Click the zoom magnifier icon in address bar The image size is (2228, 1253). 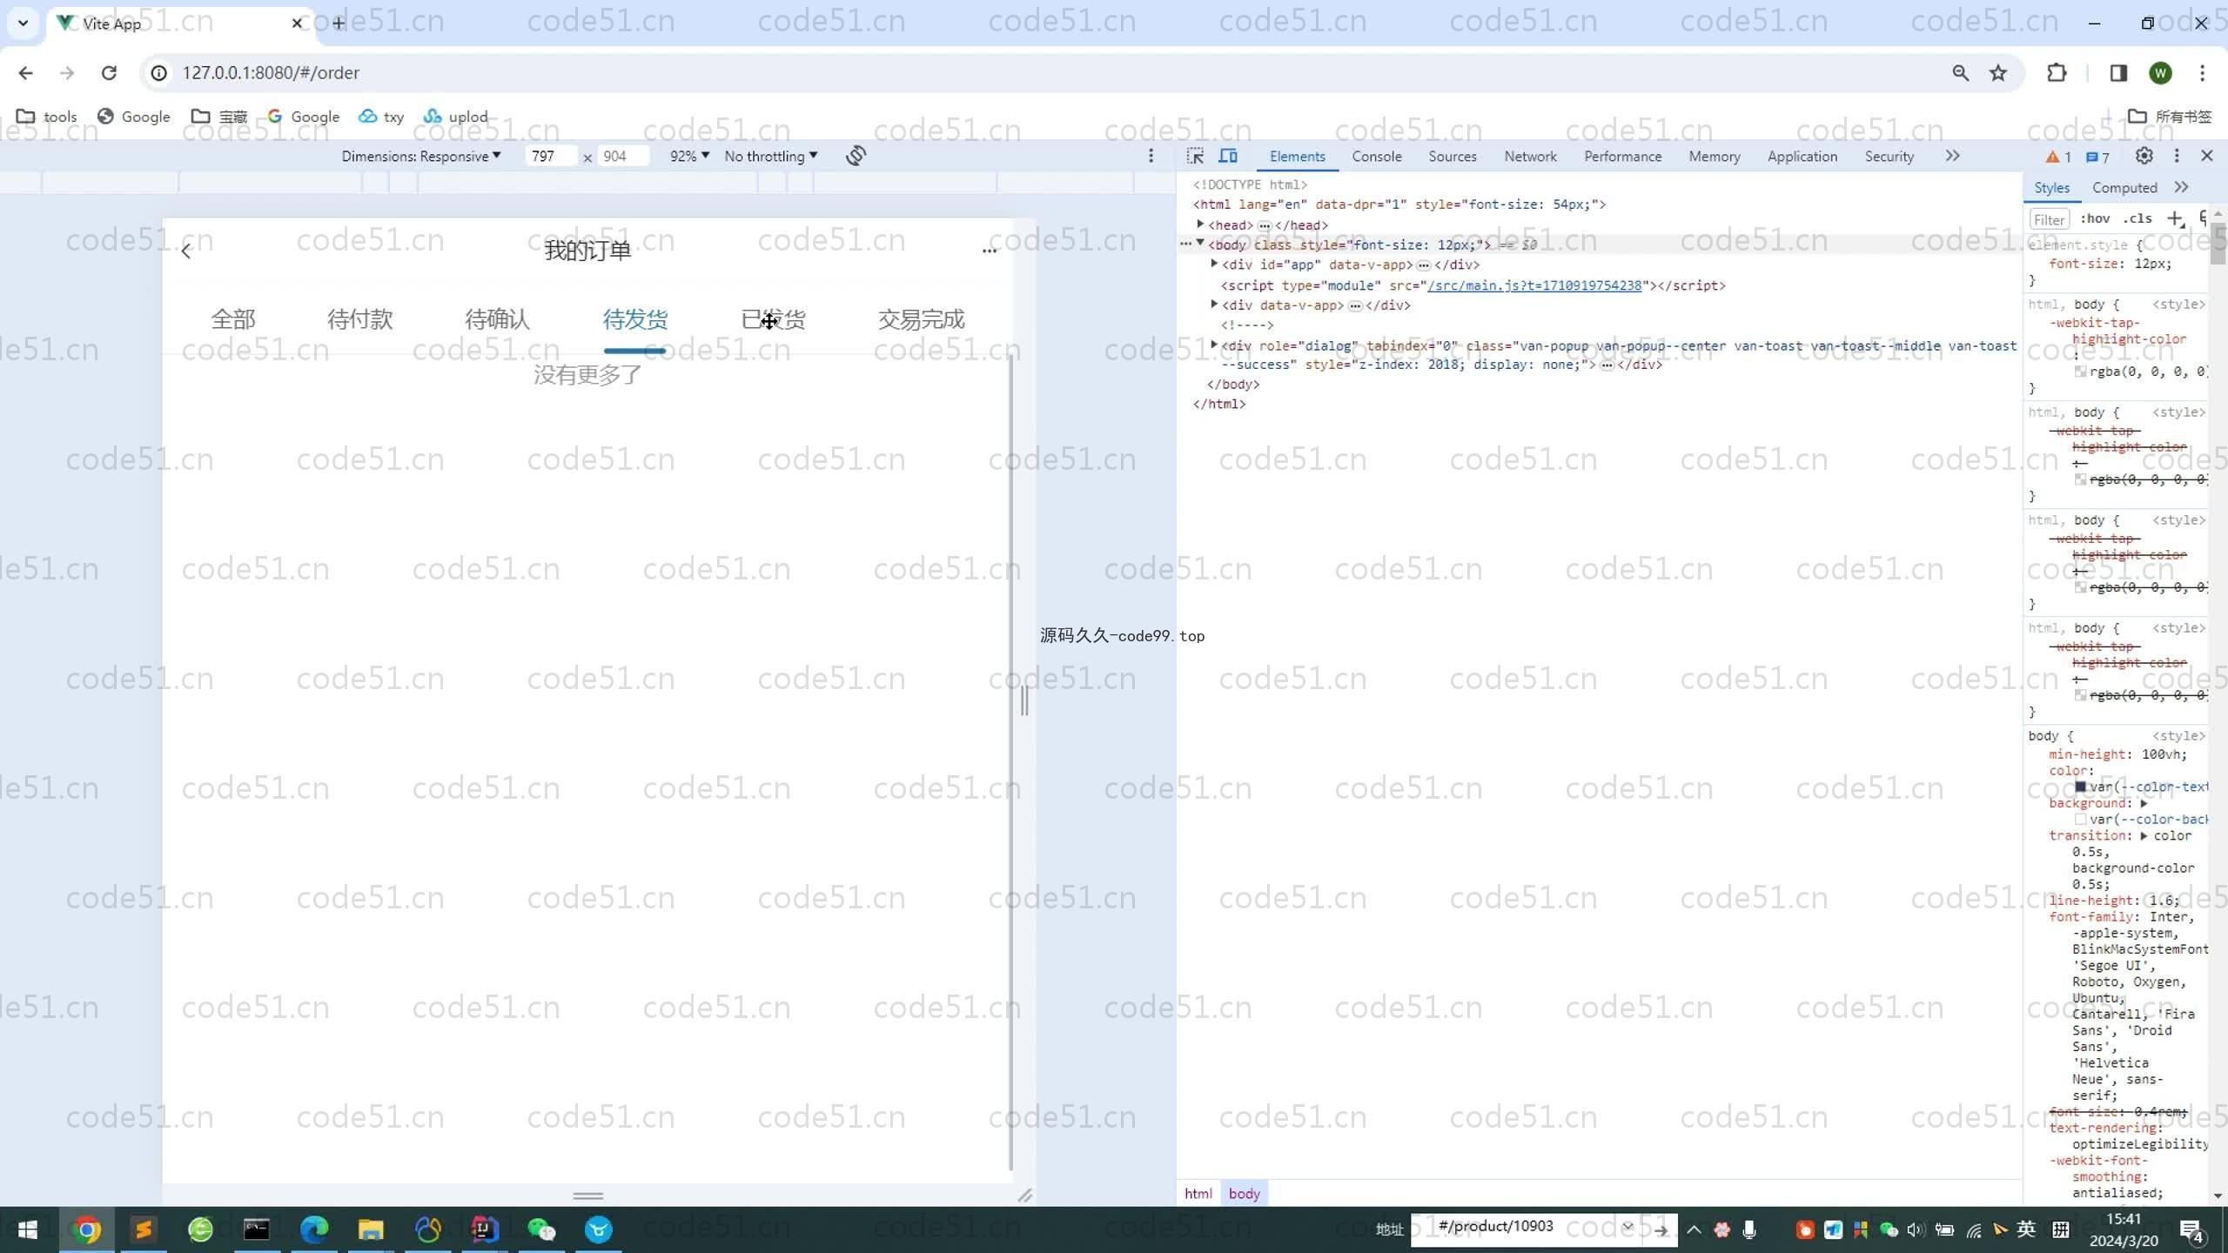(x=1960, y=73)
